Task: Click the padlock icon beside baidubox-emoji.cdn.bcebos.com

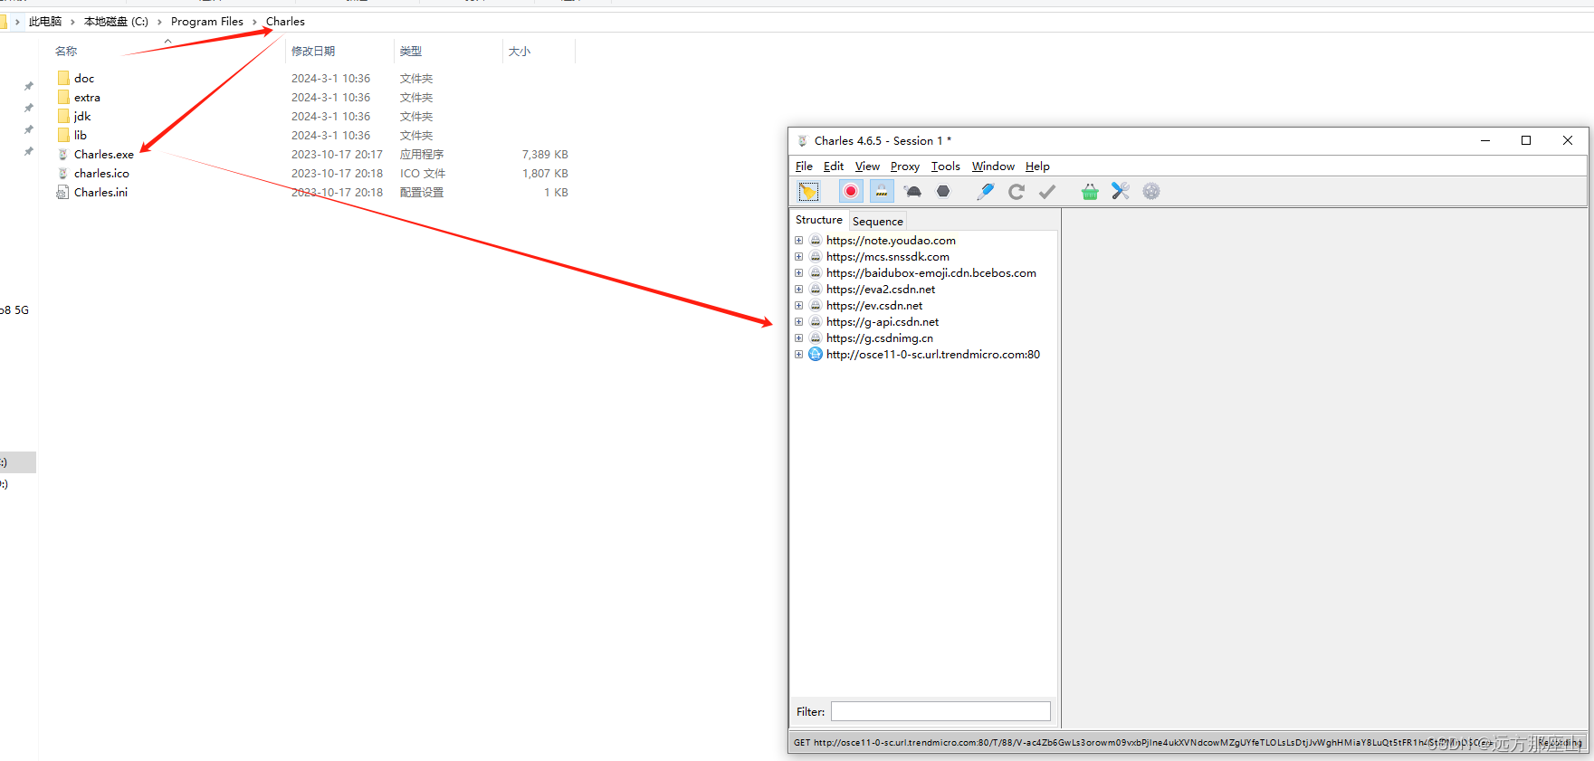Action: point(816,273)
